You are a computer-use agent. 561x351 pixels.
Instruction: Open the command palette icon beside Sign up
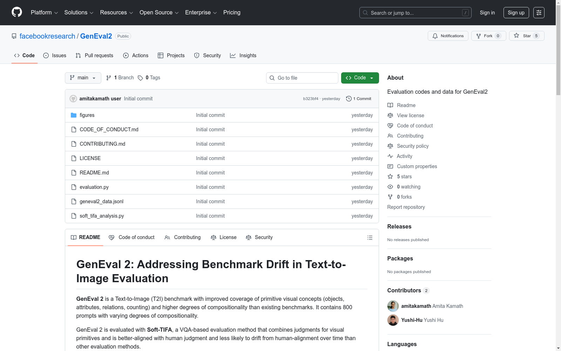pos(539,13)
